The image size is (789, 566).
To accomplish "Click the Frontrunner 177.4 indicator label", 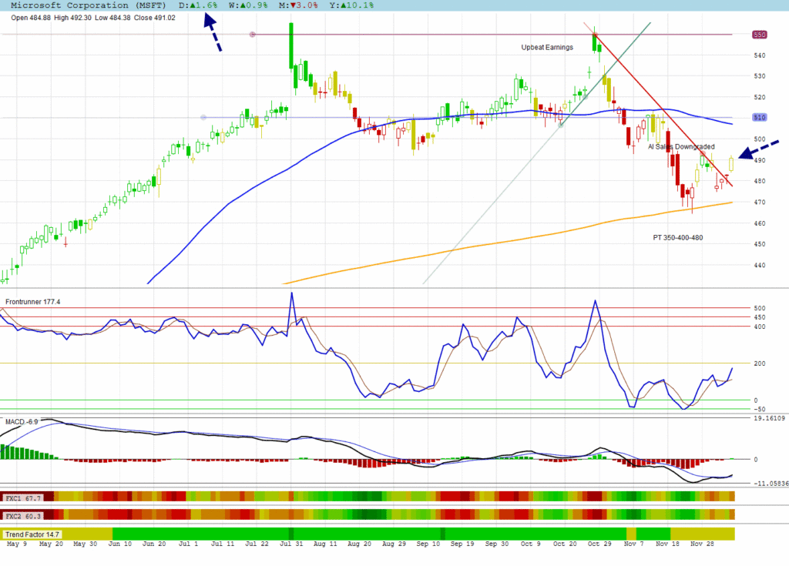I will (33, 302).
